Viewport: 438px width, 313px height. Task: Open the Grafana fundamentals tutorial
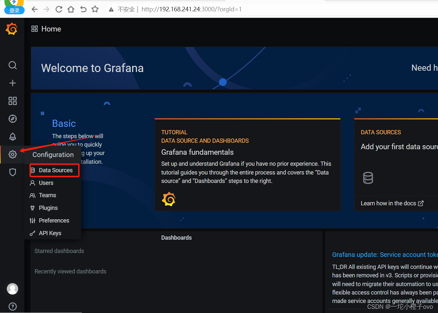click(x=197, y=152)
